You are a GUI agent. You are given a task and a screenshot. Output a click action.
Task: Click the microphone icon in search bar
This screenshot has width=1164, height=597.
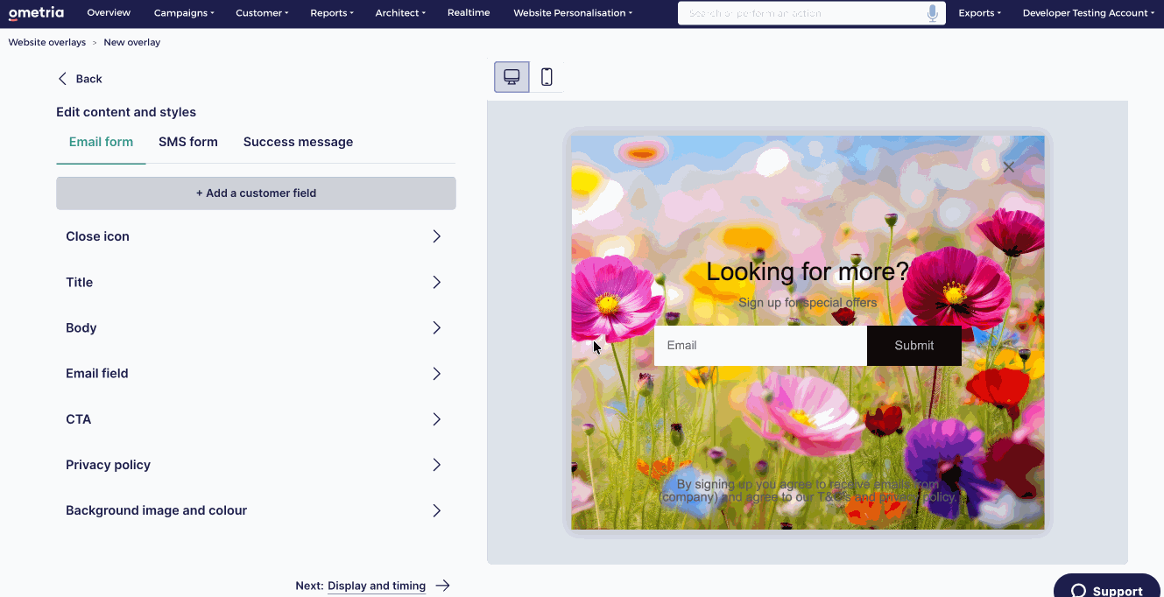pos(932,13)
